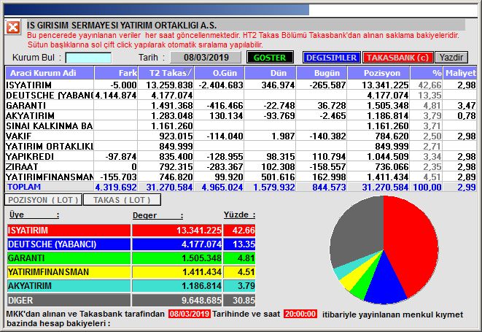This screenshot has height=332, width=482.
Task: Sort by Fark column header
Action: (116, 73)
